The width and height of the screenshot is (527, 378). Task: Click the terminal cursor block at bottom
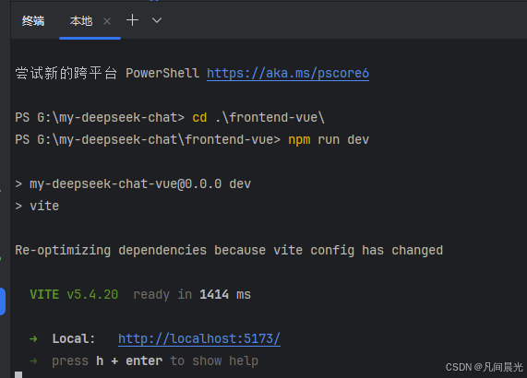(x=18, y=374)
